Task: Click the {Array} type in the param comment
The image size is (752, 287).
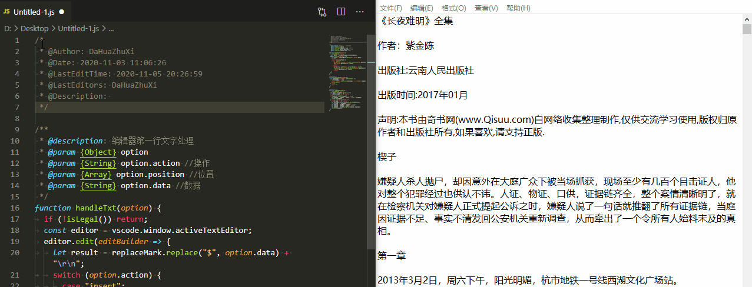Action: [96, 174]
